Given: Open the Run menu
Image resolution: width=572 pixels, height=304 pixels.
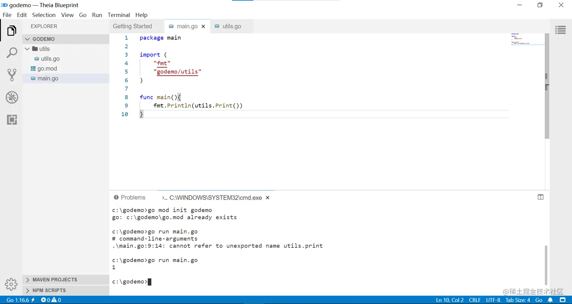Looking at the screenshot, I should pyautogui.click(x=97, y=15).
